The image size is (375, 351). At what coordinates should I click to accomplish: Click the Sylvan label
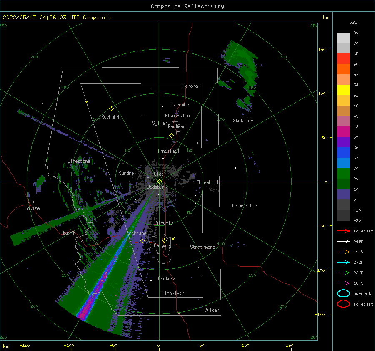(160, 123)
